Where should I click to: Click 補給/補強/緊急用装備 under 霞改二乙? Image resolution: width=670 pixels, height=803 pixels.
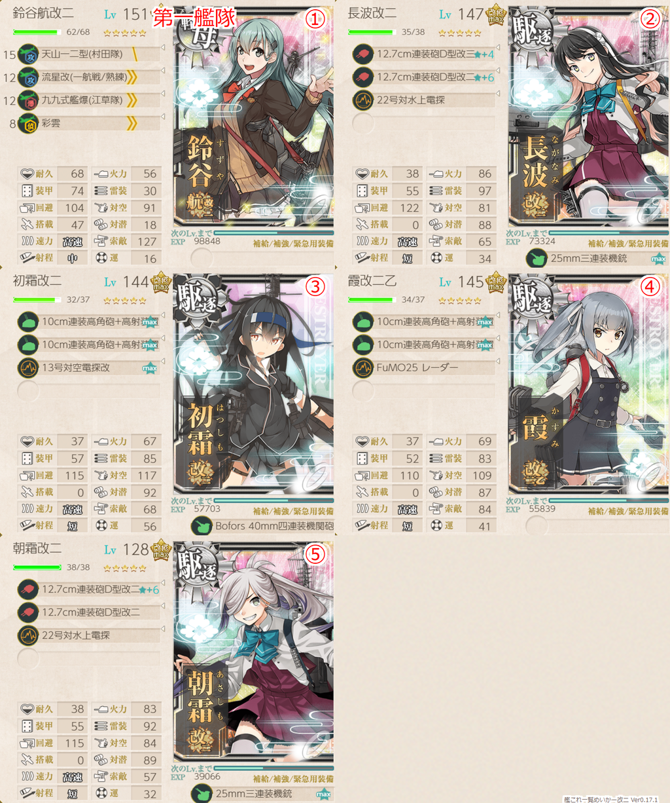click(627, 511)
